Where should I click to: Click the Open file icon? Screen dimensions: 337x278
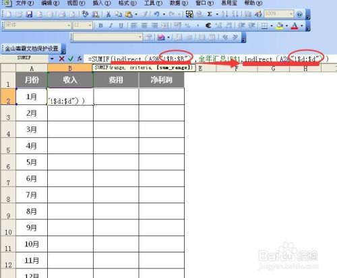[x=19, y=14]
